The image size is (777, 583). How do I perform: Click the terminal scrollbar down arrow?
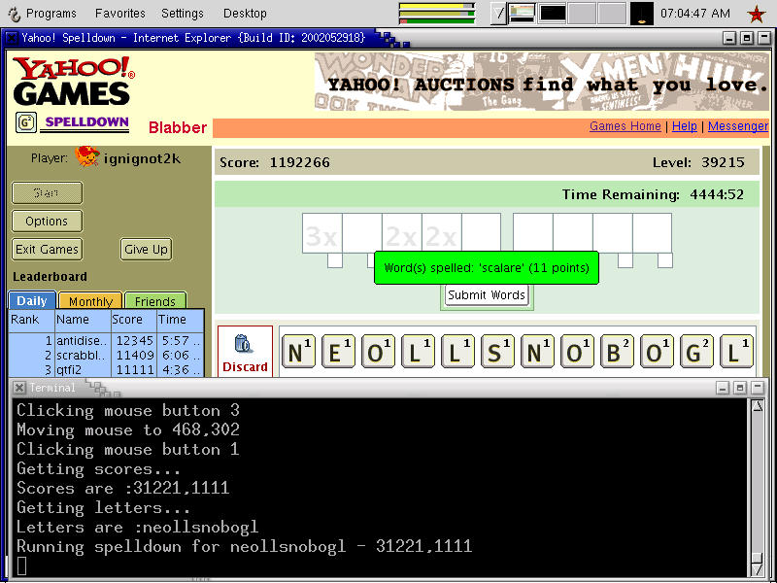click(758, 569)
